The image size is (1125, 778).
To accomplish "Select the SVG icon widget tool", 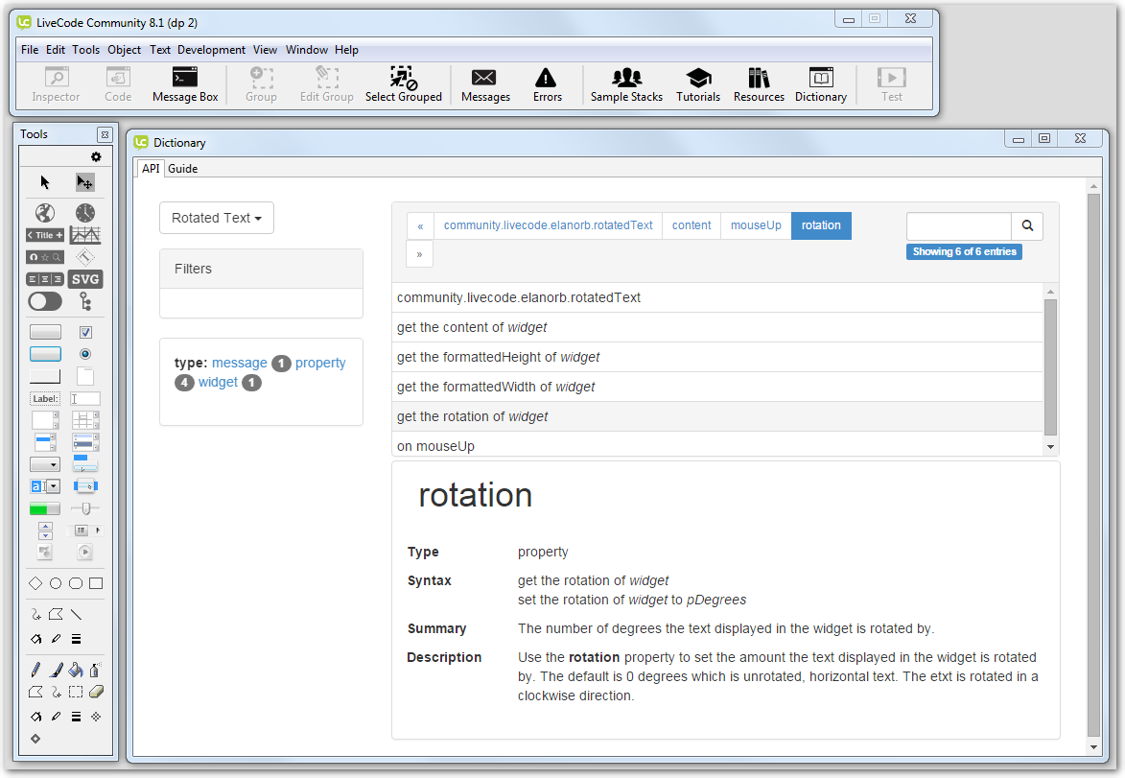I will [x=85, y=279].
